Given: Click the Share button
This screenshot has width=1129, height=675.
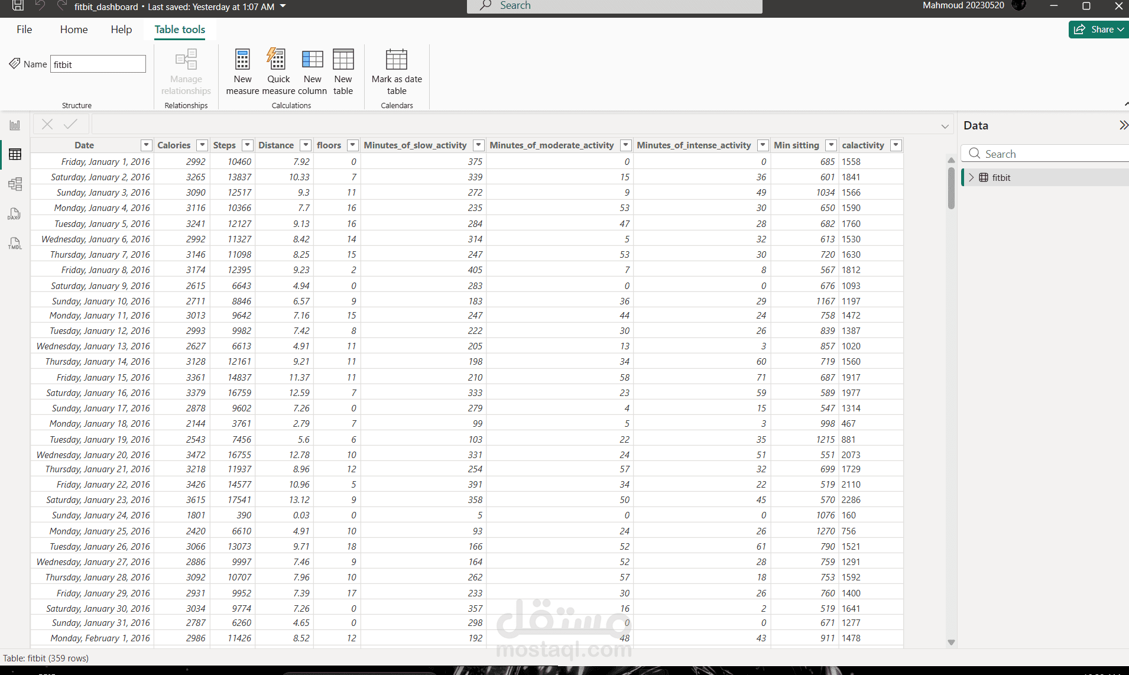Looking at the screenshot, I should click(x=1098, y=30).
